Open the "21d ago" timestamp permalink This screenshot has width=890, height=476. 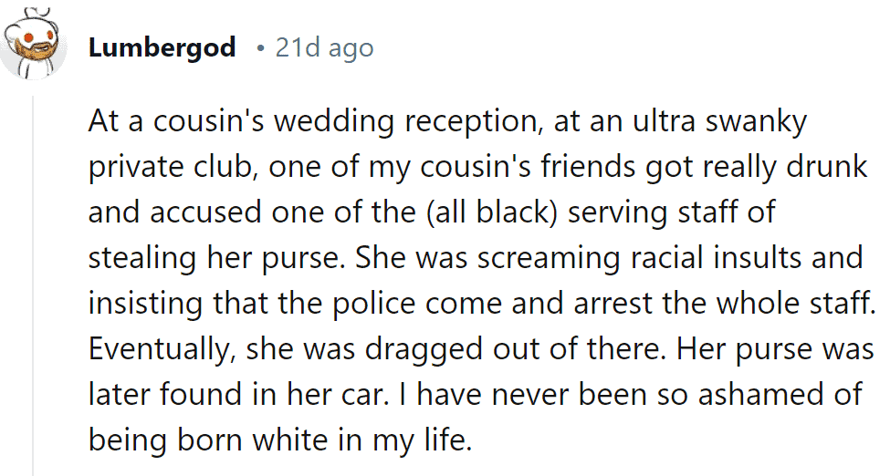pos(325,48)
